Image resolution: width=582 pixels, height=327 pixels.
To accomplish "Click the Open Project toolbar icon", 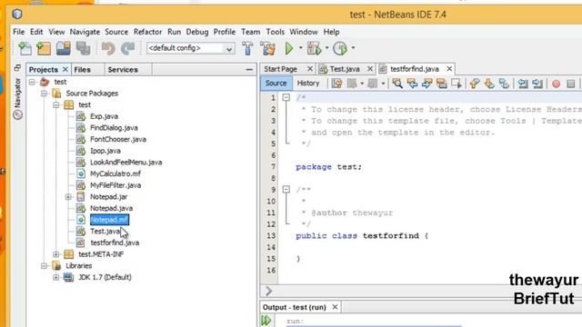I will pos(64,48).
